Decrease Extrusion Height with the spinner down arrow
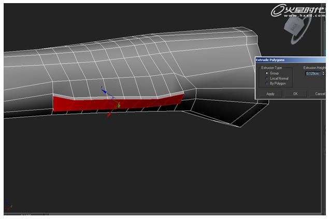 pyautogui.click(x=323, y=75)
